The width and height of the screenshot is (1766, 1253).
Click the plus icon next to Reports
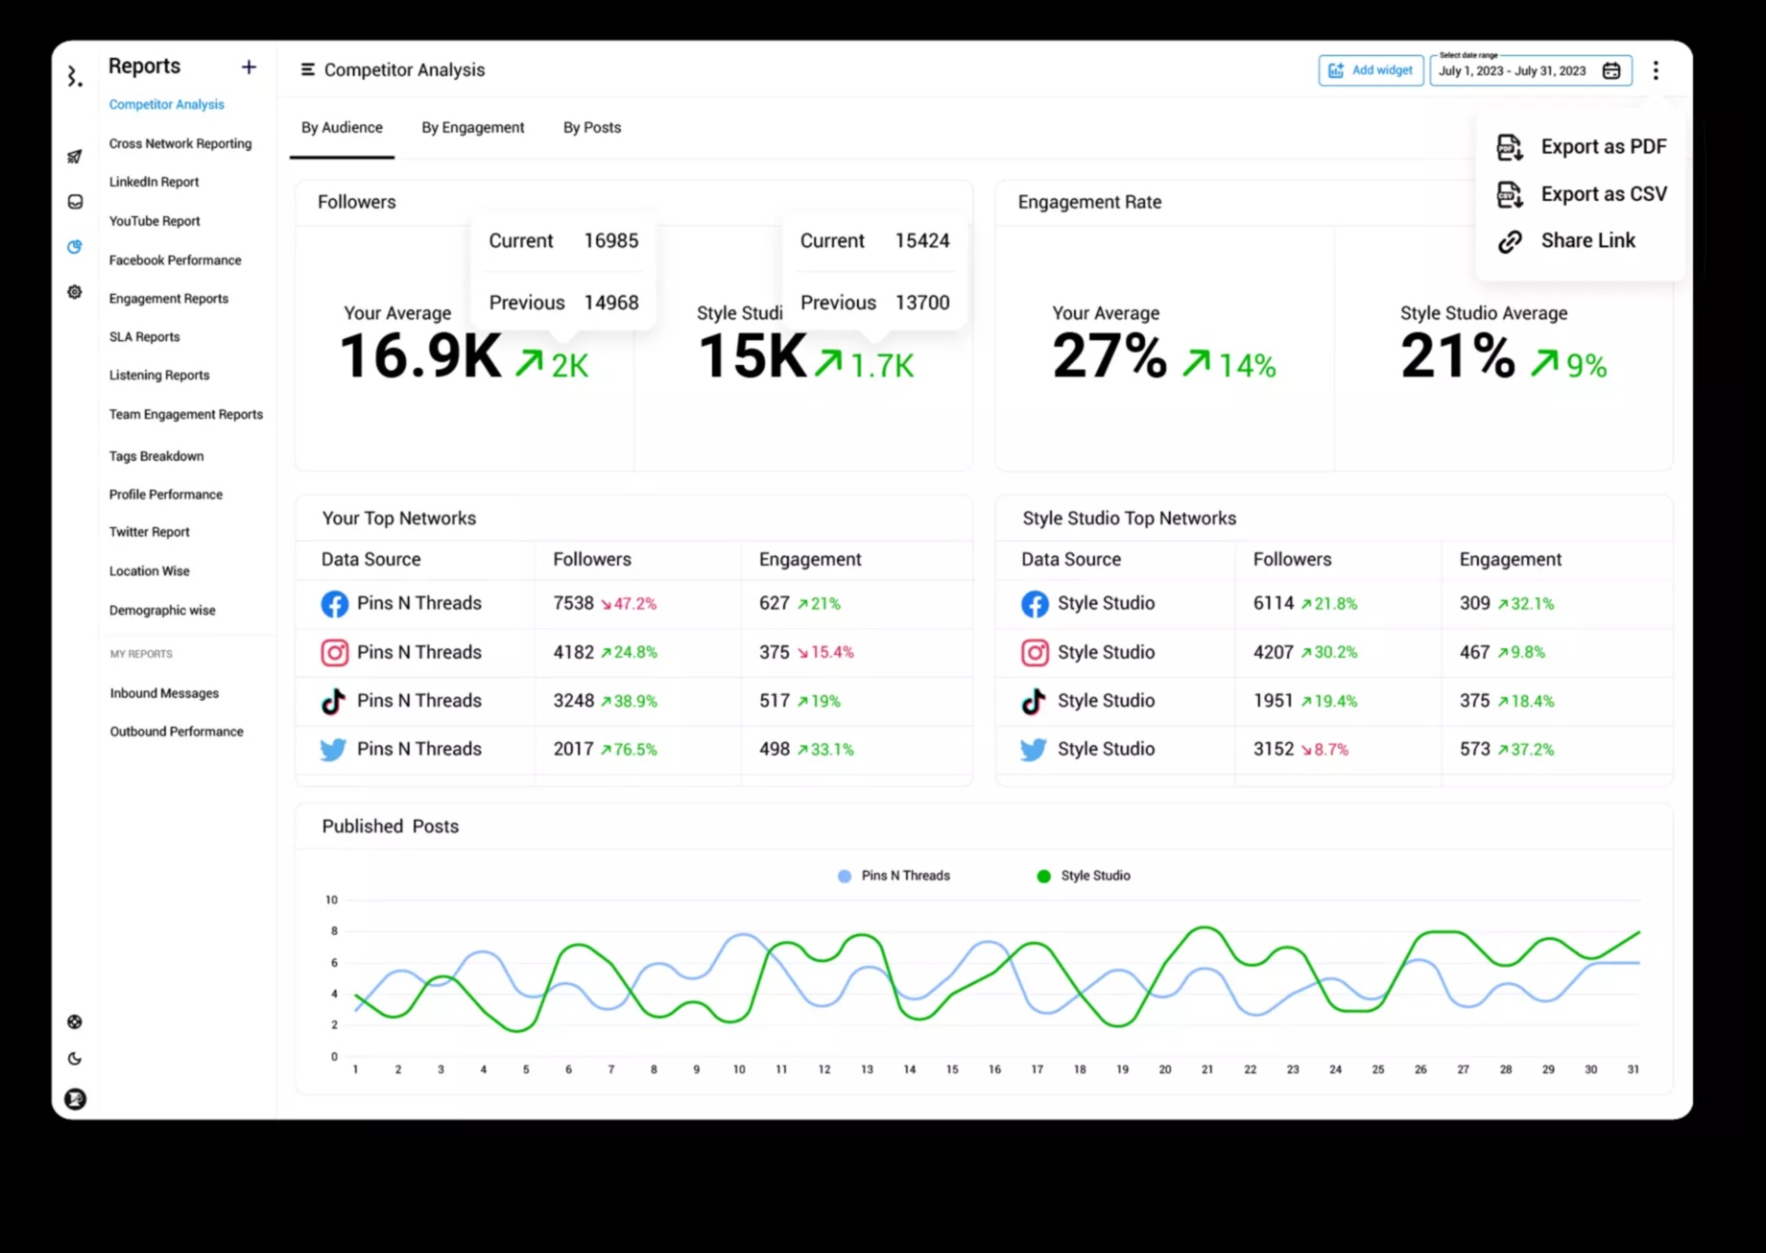[248, 66]
